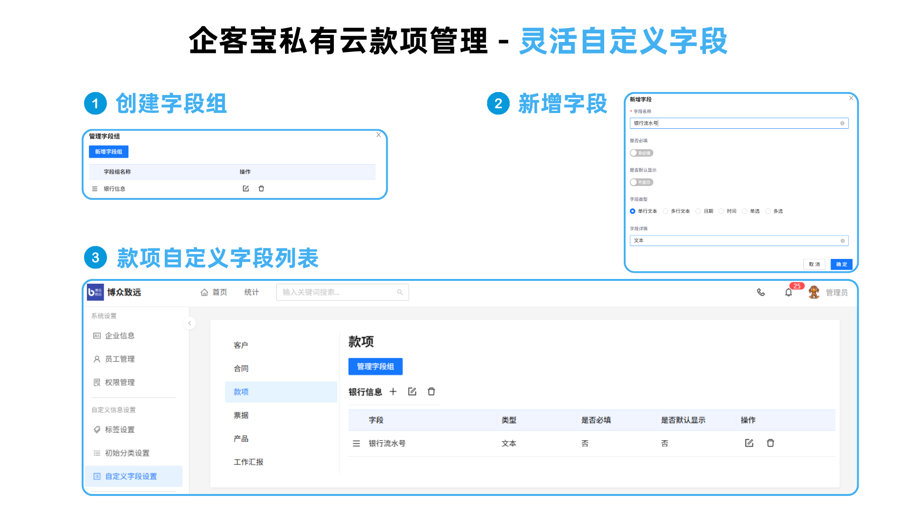Image resolution: width=917 pixels, height=515 pixels.
Task: Open 票据 tab in module list
Action: pos(241,415)
